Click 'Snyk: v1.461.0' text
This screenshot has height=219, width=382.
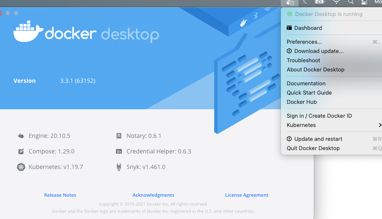click(146, 167)
